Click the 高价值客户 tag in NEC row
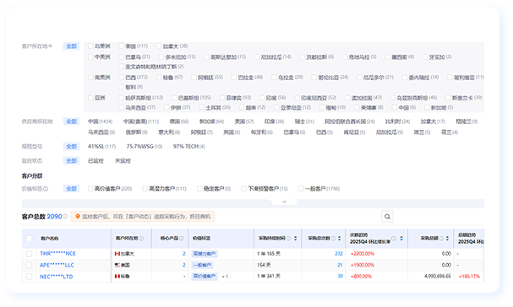513x307 pixels. 205,277
